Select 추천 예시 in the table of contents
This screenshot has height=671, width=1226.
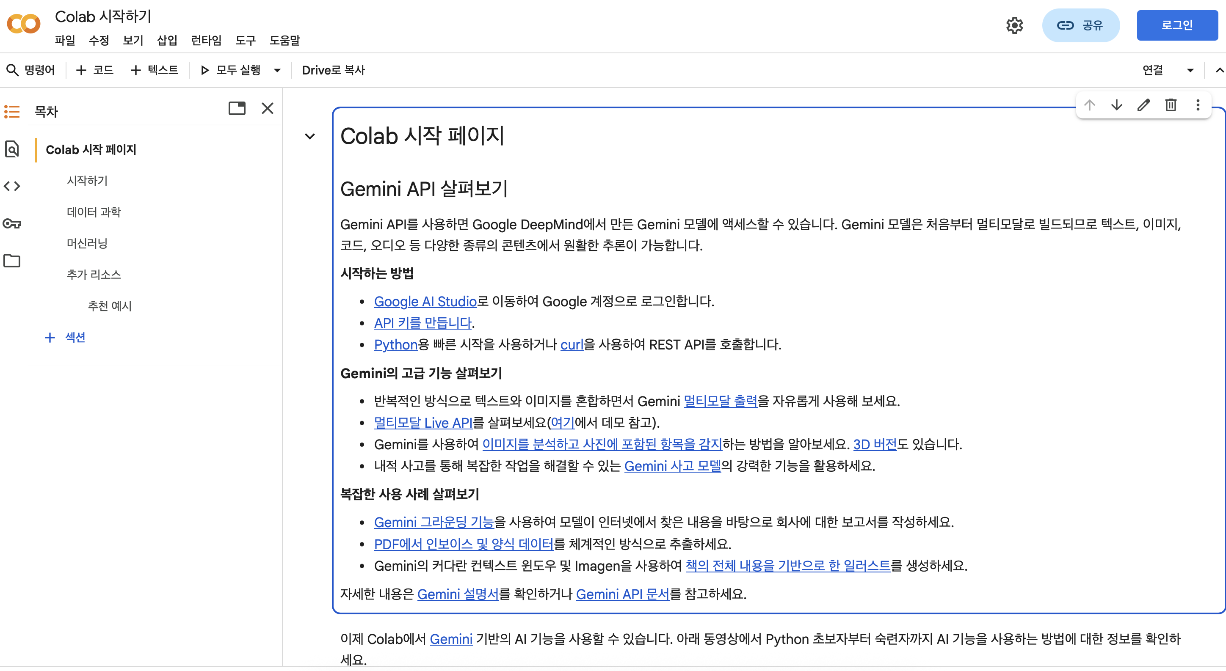[x=110, y=306]
